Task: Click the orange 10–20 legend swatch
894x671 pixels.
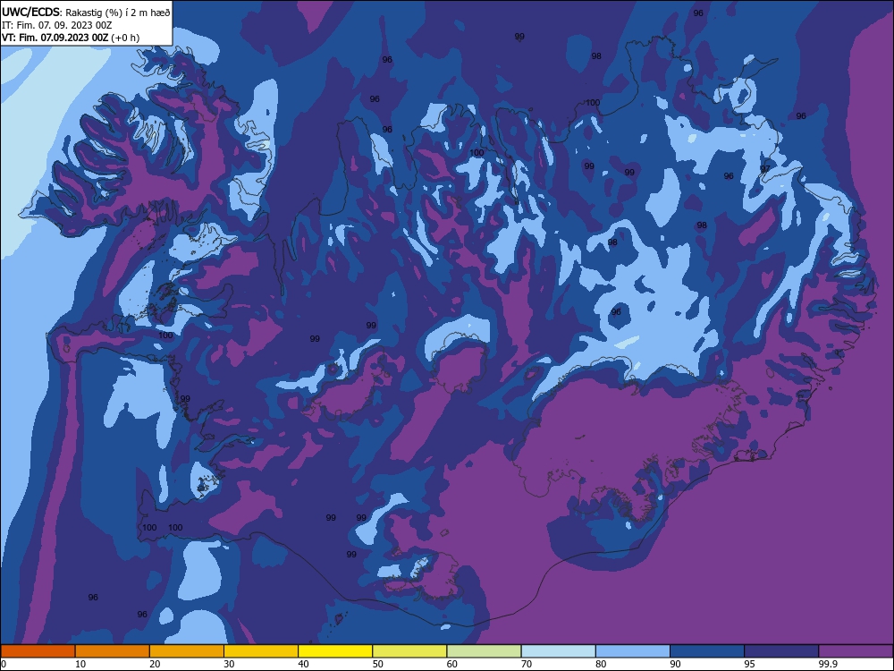Action: click(x=113, y=651)
